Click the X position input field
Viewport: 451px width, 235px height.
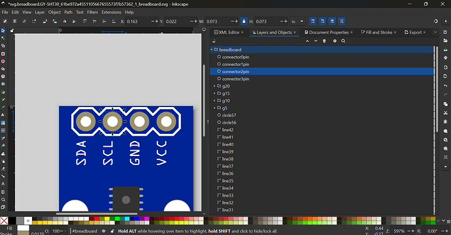coord(138,22)
